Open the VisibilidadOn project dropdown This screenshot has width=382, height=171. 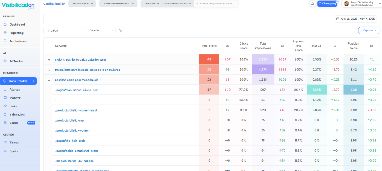[x=82, y=4]
